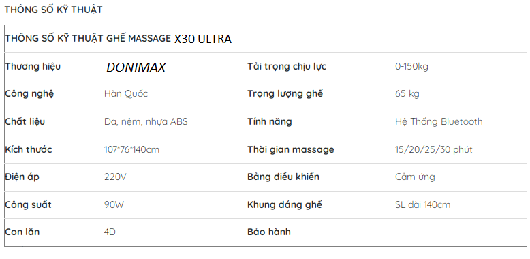The width and height of the screenshot is (530, 259).
Task: Click the empty warranty value cell
Action: tap(457, 232)
